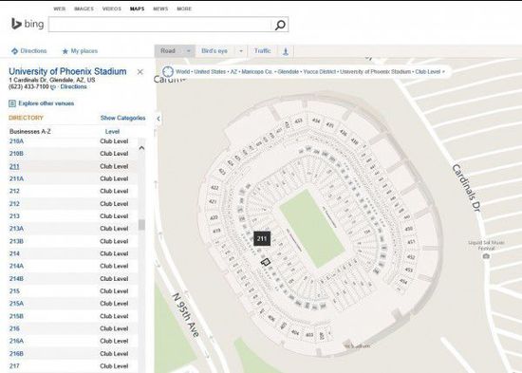The height and width of the screenshot is (373, 522).
Task: Click the My places star icon
Action: [65, 51]
